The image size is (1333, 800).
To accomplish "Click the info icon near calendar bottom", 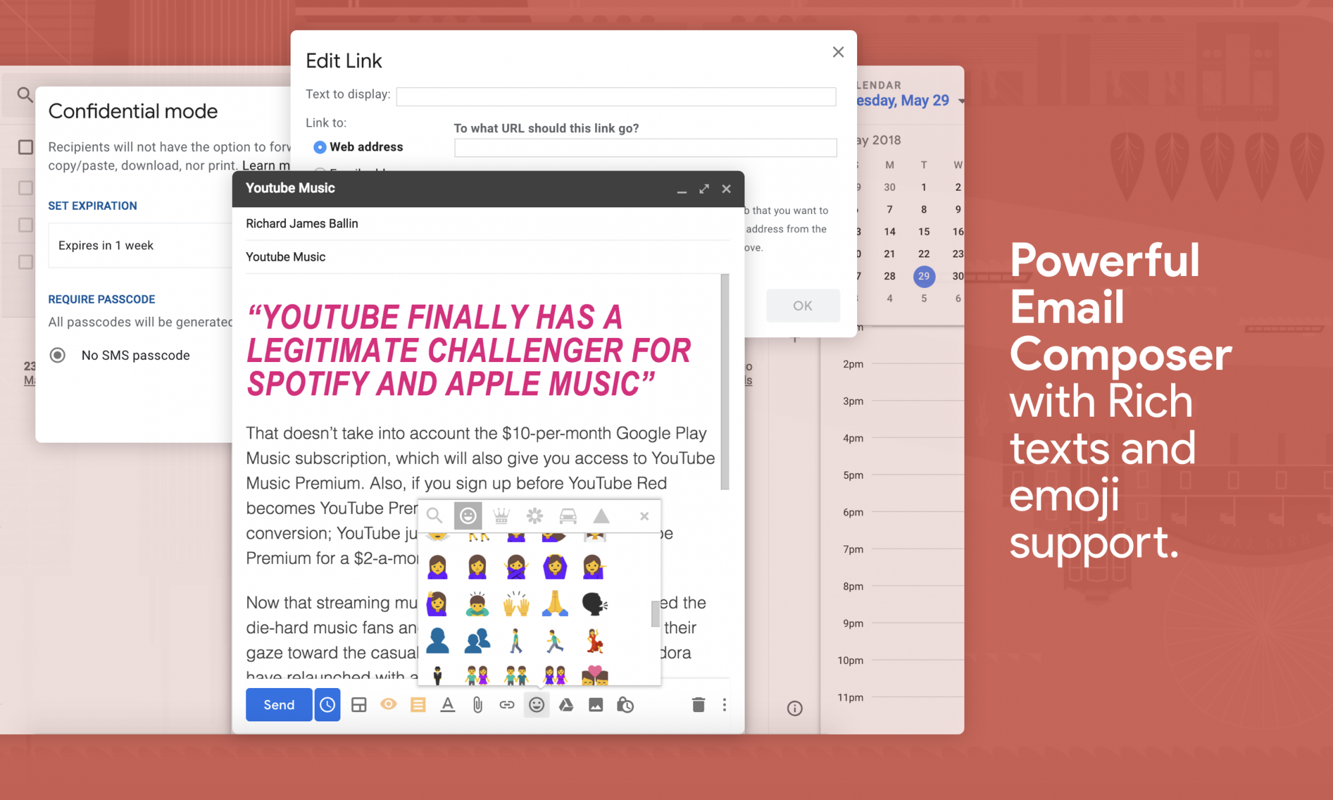I will click(x=794, y=708).
